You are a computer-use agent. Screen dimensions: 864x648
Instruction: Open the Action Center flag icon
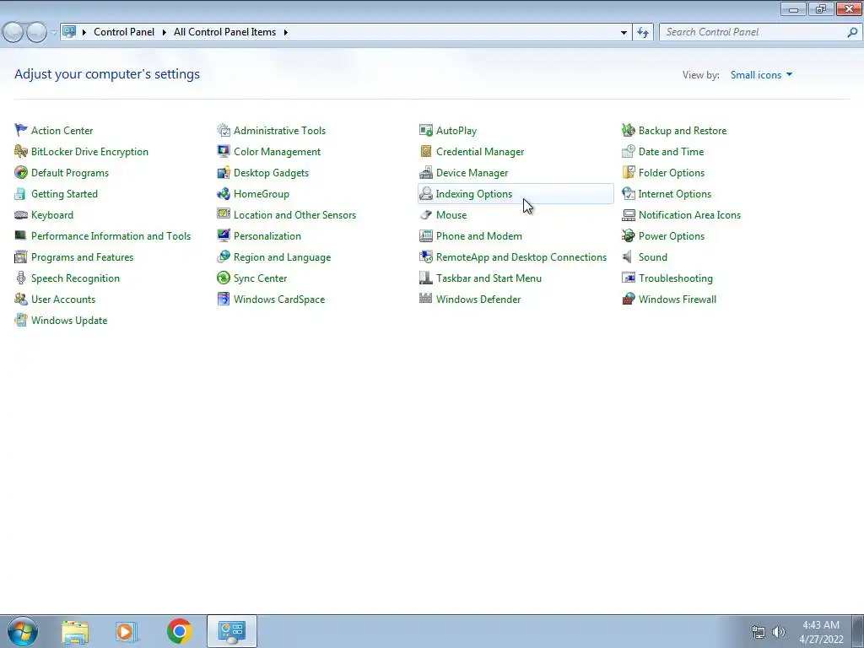pyautogui.click(x=21, y=130)
